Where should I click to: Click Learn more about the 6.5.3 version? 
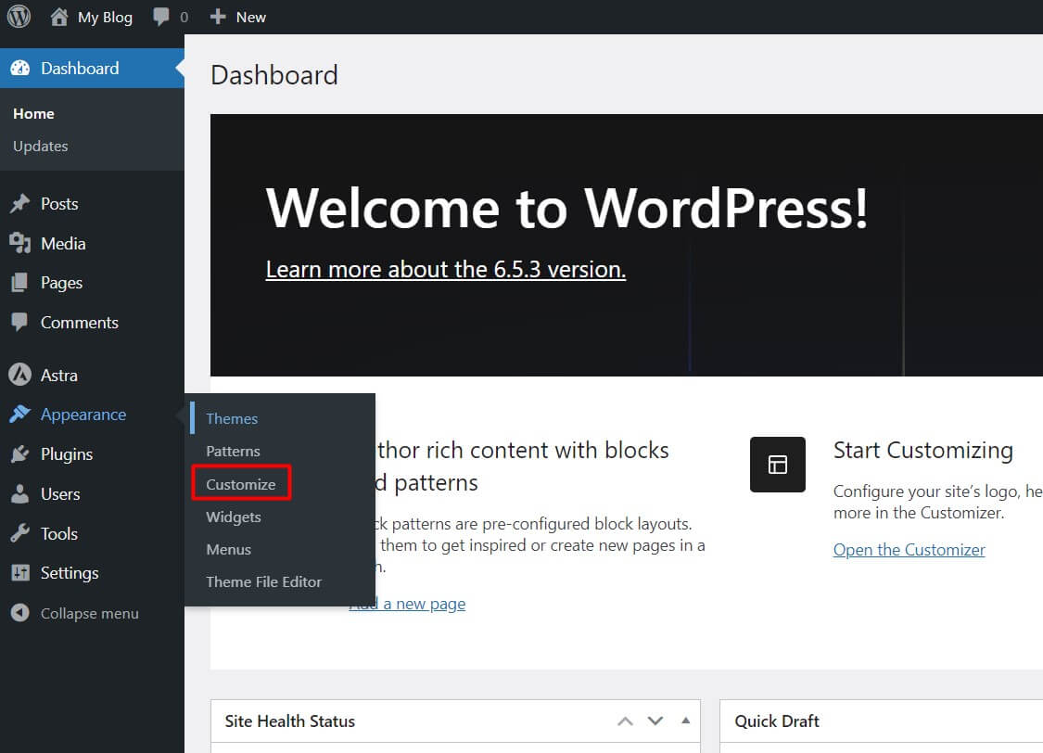tap(446, 270)
